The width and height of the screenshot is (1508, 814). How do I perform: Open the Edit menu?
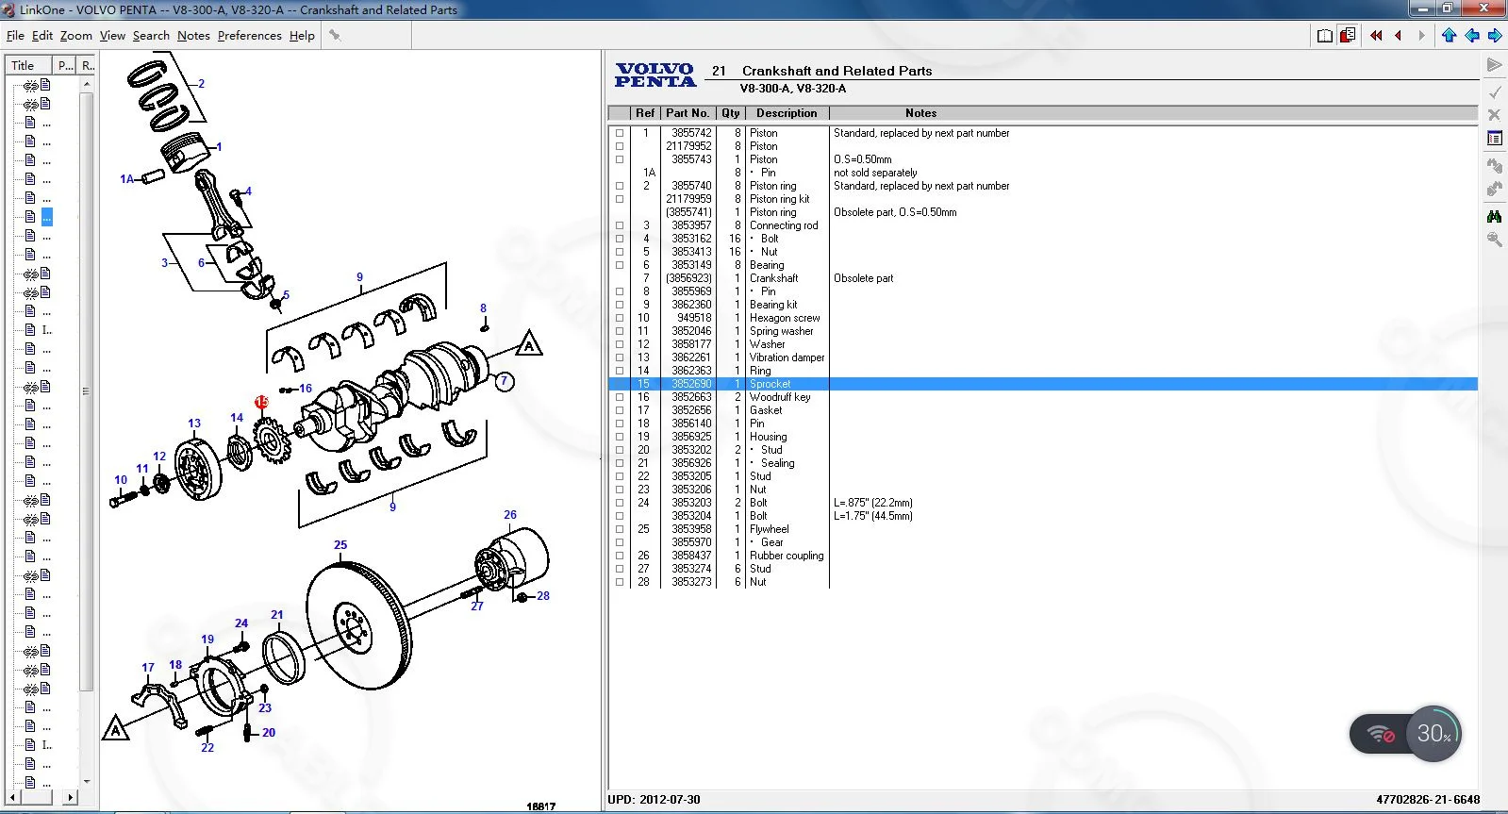(42, 36)
